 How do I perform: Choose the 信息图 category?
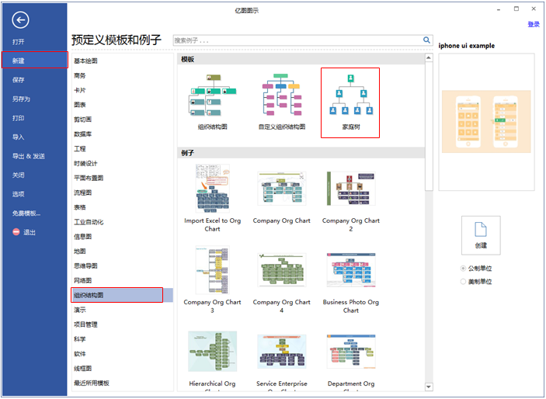click(83, 237)
